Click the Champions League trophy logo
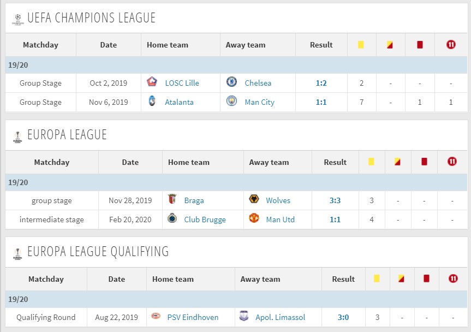Screen dimensions: 471x332 (17, 19)
